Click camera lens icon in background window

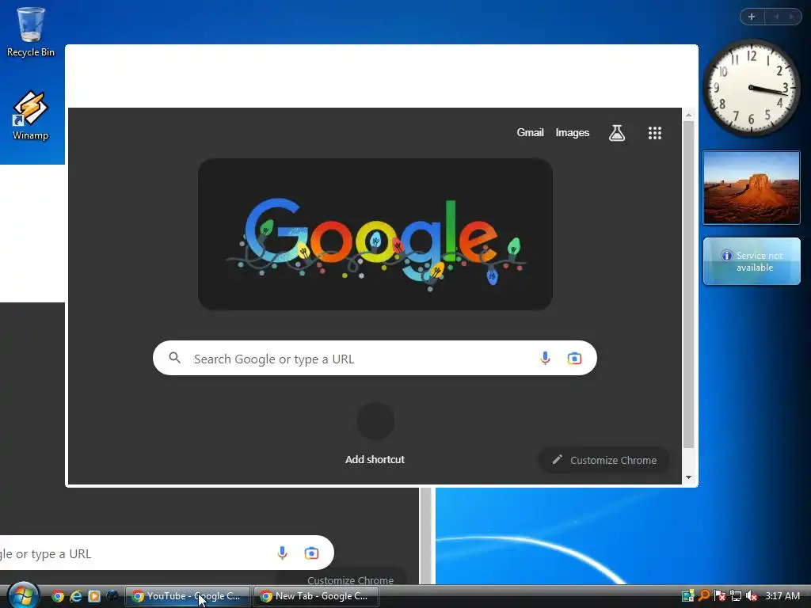[311, 553]
